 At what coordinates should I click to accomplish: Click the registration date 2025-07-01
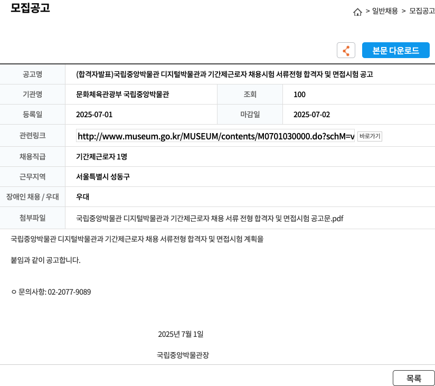click(x=94, y=115)
